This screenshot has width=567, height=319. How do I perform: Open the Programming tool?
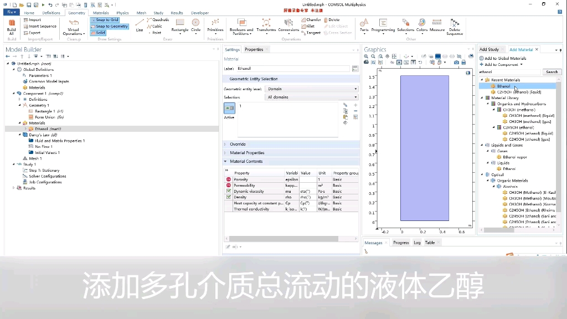click(x=383, y=27)
